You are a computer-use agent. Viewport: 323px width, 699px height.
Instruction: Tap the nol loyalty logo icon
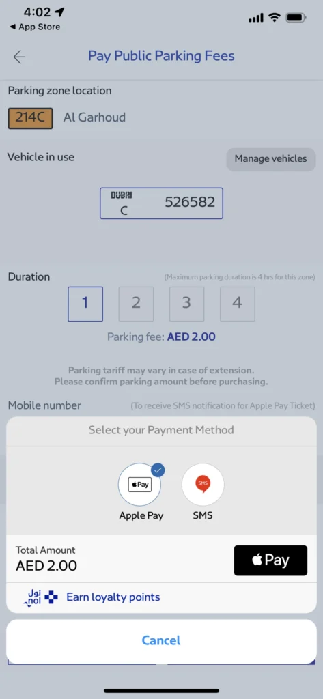pos(40,597)
